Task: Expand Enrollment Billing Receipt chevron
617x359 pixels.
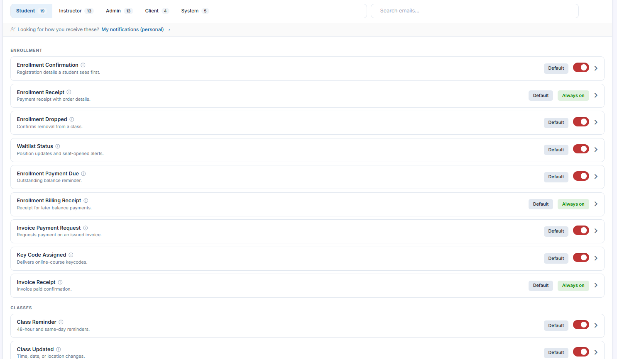Action: (596, 204)
